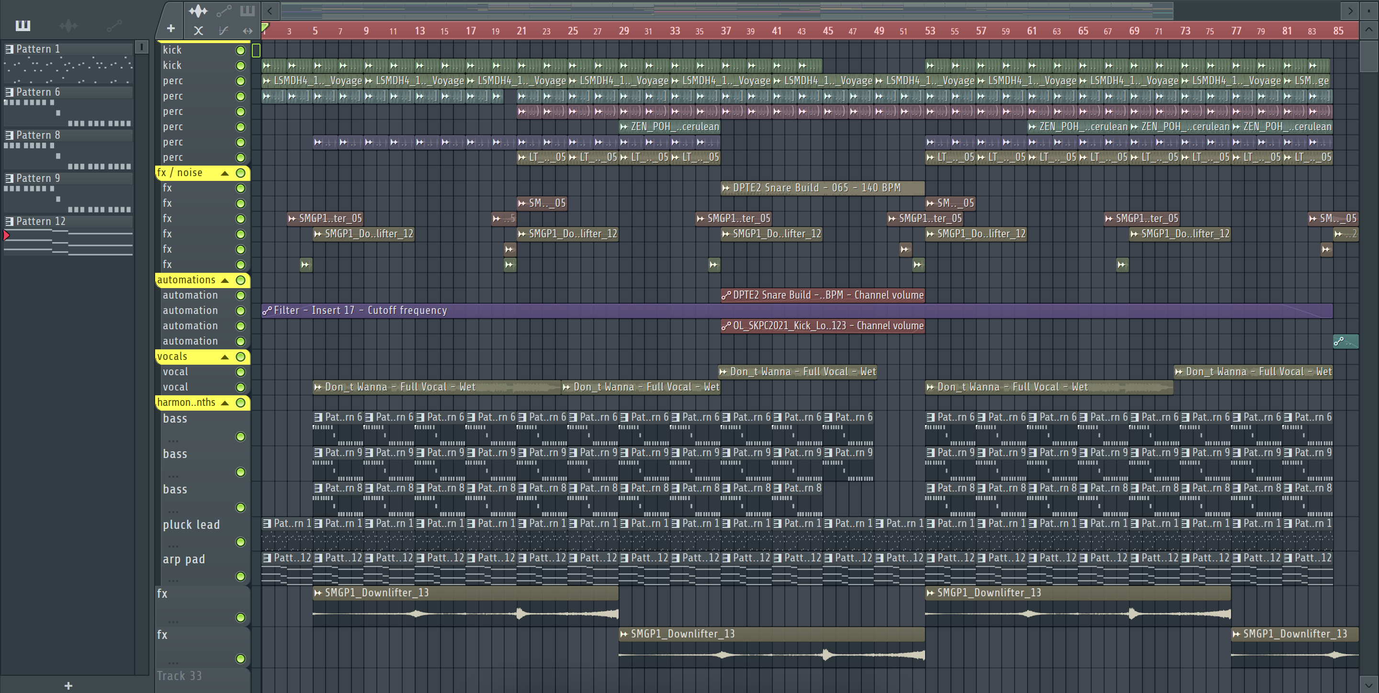This screenshot has width=1379, height=693.
Task: Click bar 41 on the timeline ruler
Action: coord(776,31)
